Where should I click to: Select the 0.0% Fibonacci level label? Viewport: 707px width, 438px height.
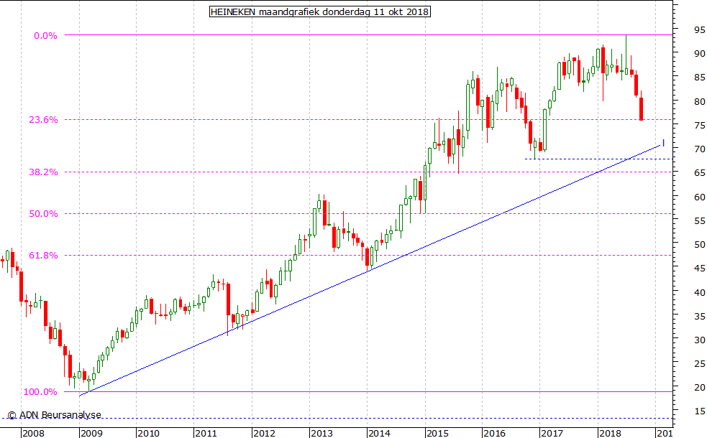pyautogui.click(x=45, y=36)
